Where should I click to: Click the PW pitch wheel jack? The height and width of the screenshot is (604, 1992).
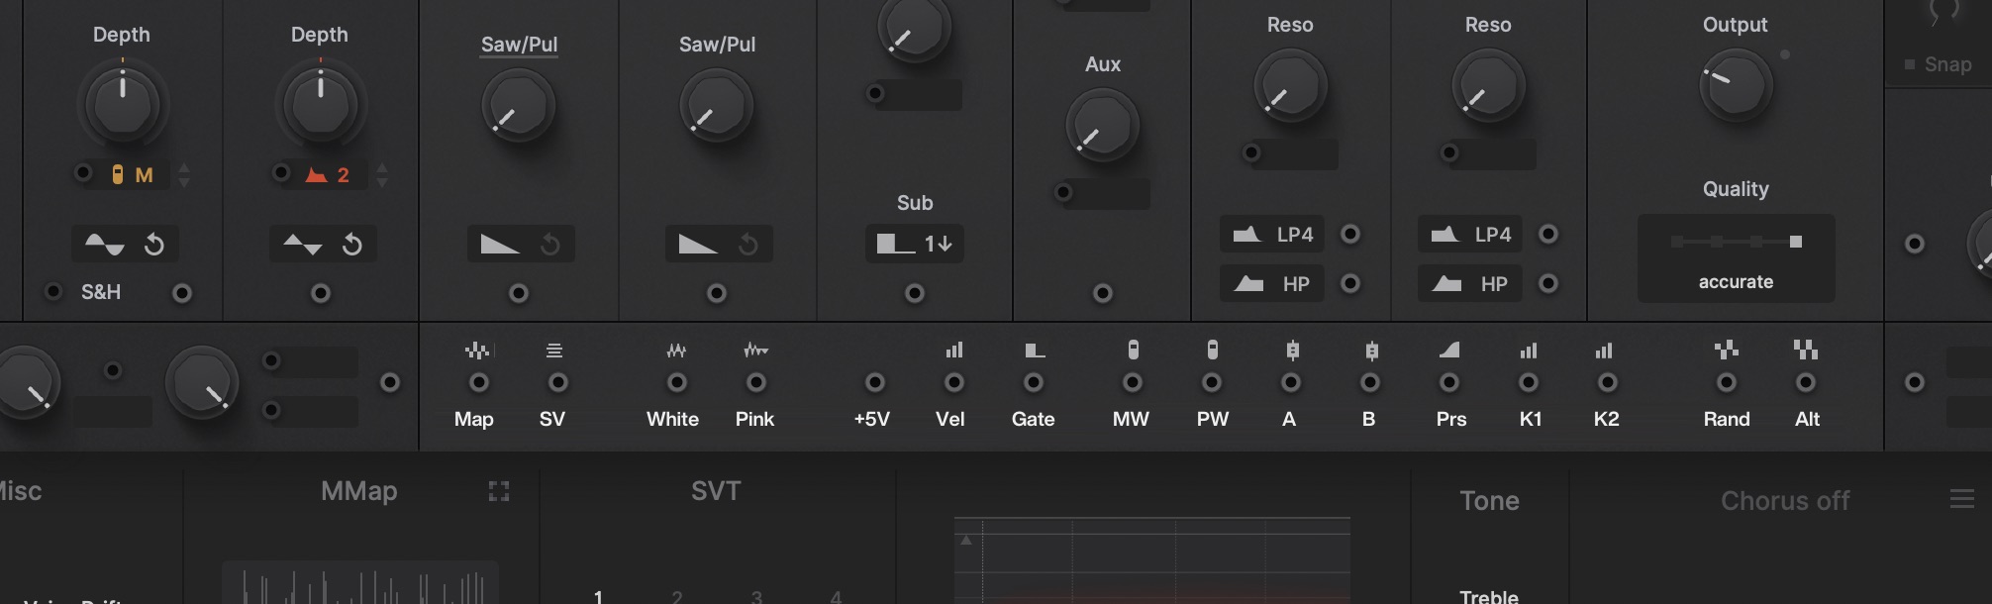tap(1212, 382)
